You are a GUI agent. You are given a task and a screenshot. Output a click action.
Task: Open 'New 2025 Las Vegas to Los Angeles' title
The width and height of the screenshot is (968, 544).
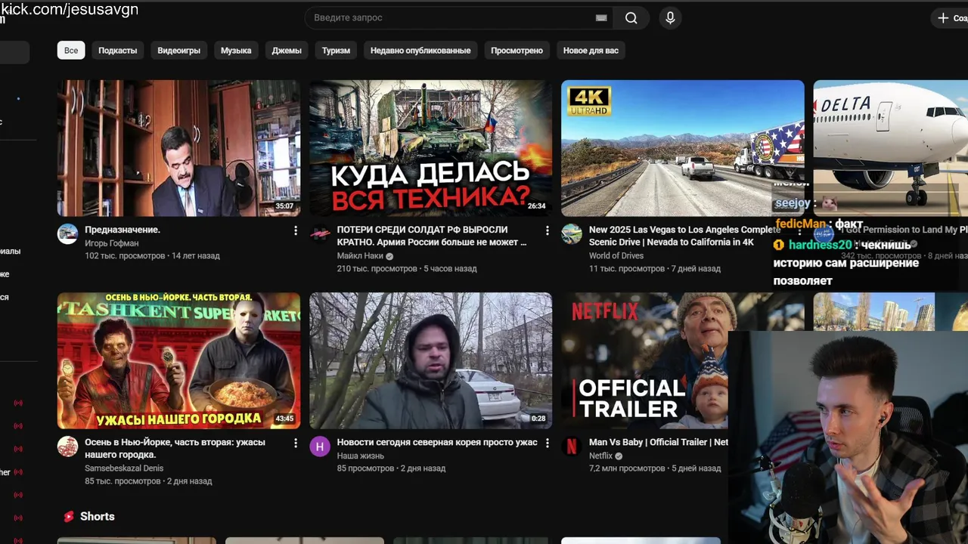684,236
